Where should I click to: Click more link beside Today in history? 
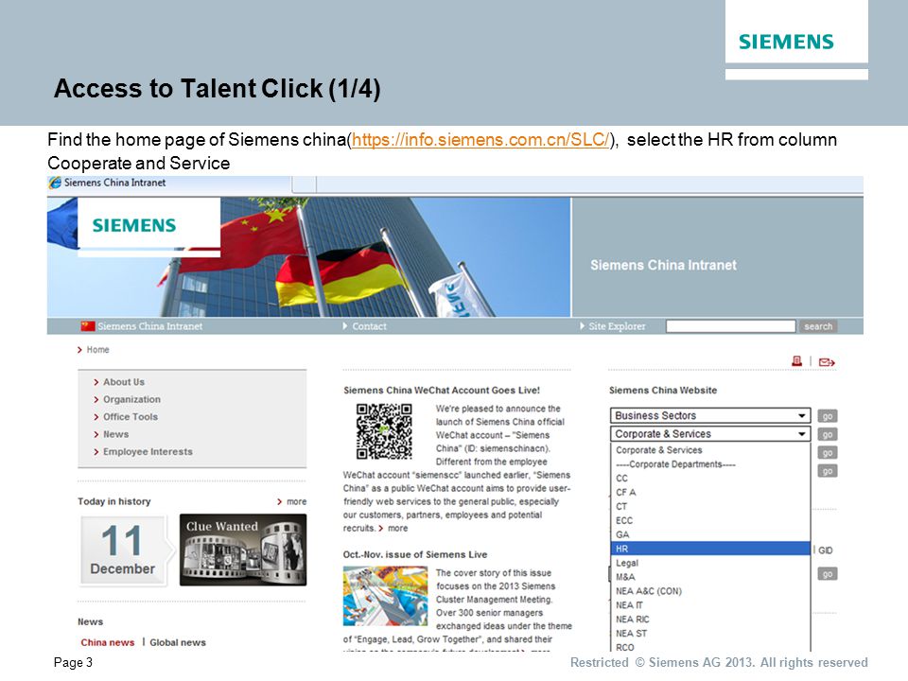(x=296, y=501)
